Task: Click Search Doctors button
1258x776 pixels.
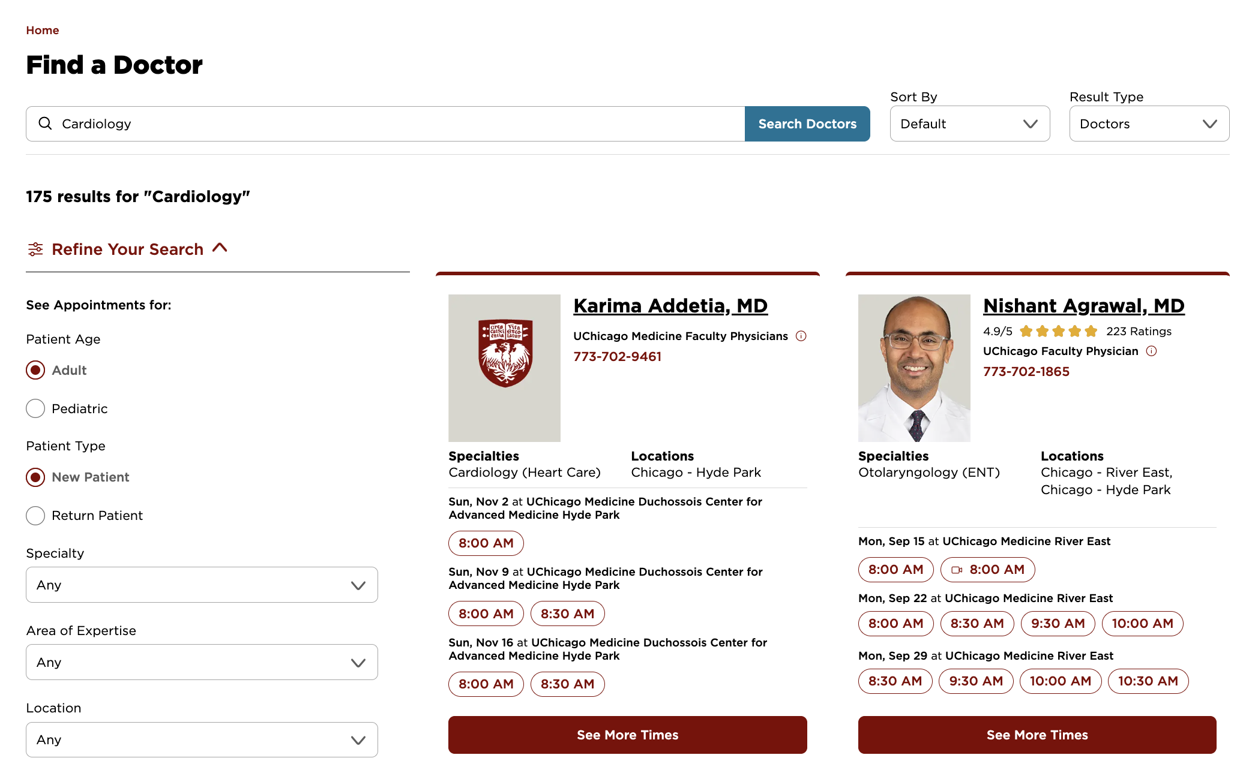Action: click(x=807, y=124)
